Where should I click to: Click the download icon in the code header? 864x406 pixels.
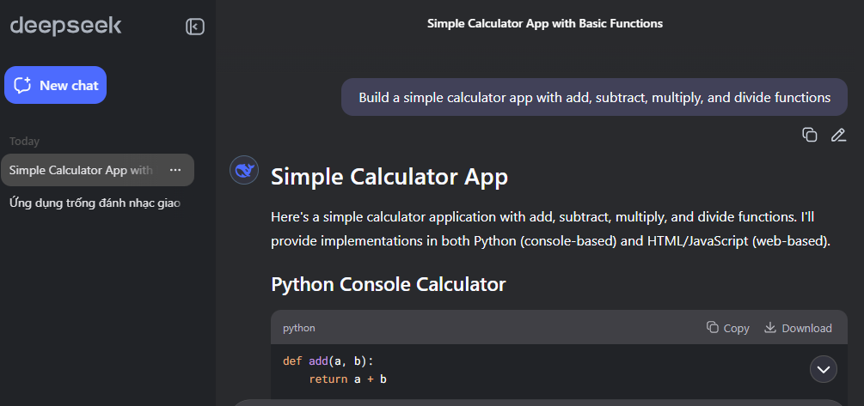[x=769, y=327]
